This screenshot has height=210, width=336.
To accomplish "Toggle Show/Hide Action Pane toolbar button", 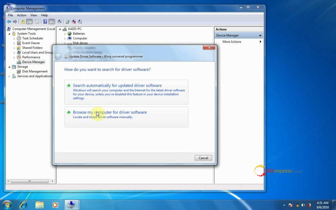I will point(52,22).
